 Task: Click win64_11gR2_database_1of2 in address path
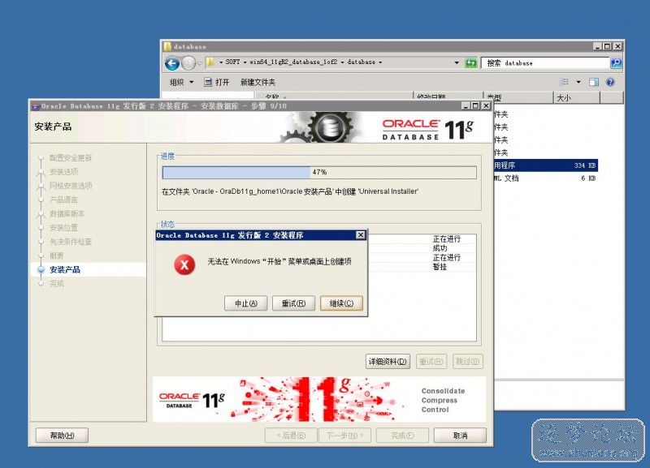click(293, 62)
